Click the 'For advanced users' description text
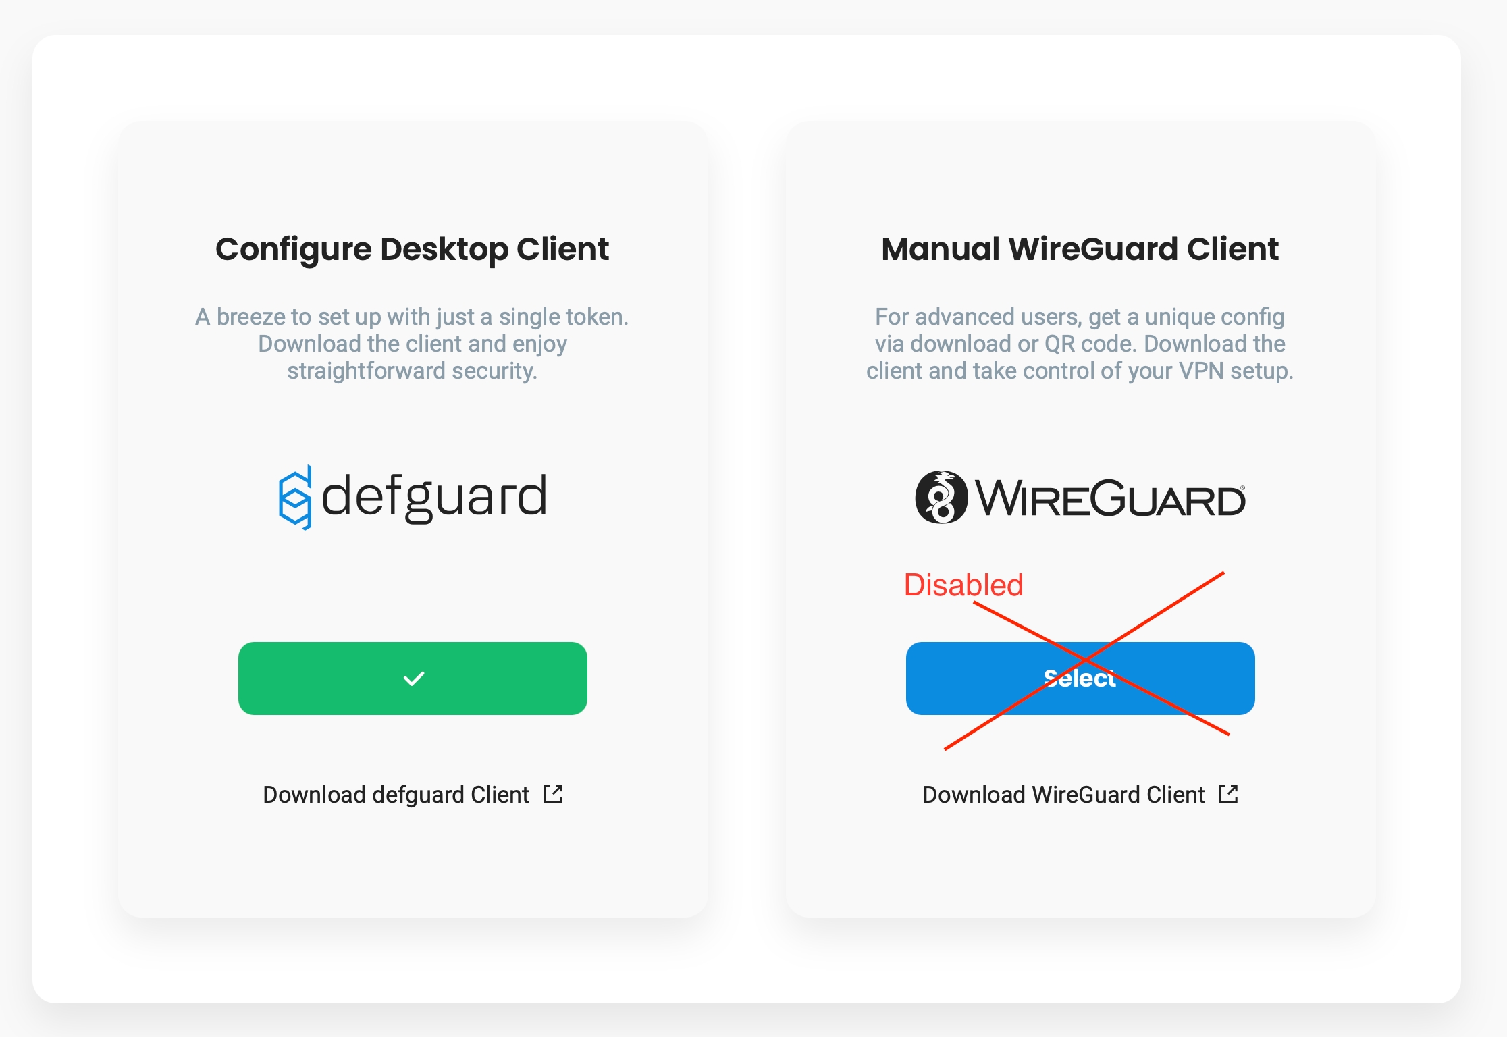The height and width of the screenshot is (1037, 1507). click(x=1080, y=344)
